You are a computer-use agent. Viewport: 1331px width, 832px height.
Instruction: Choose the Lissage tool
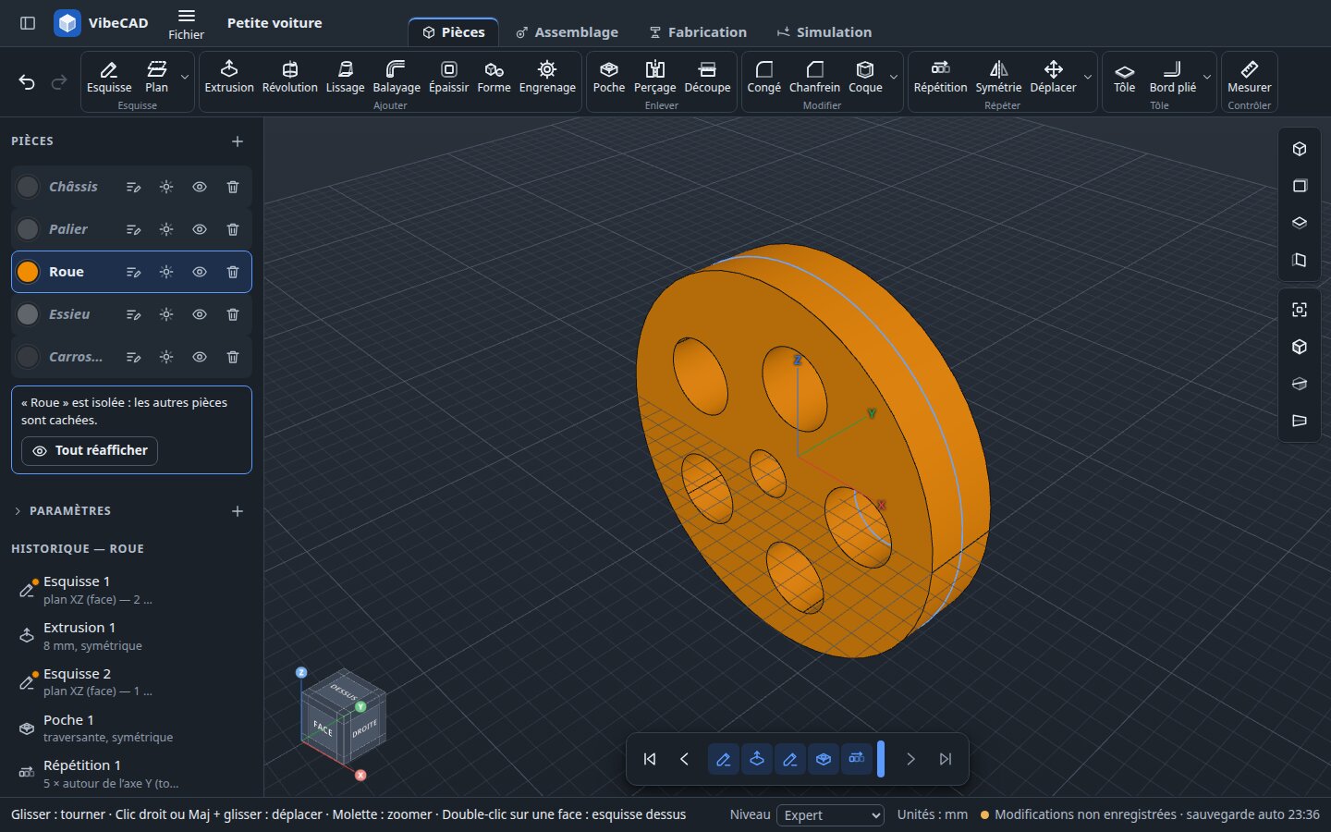(345, 77)
